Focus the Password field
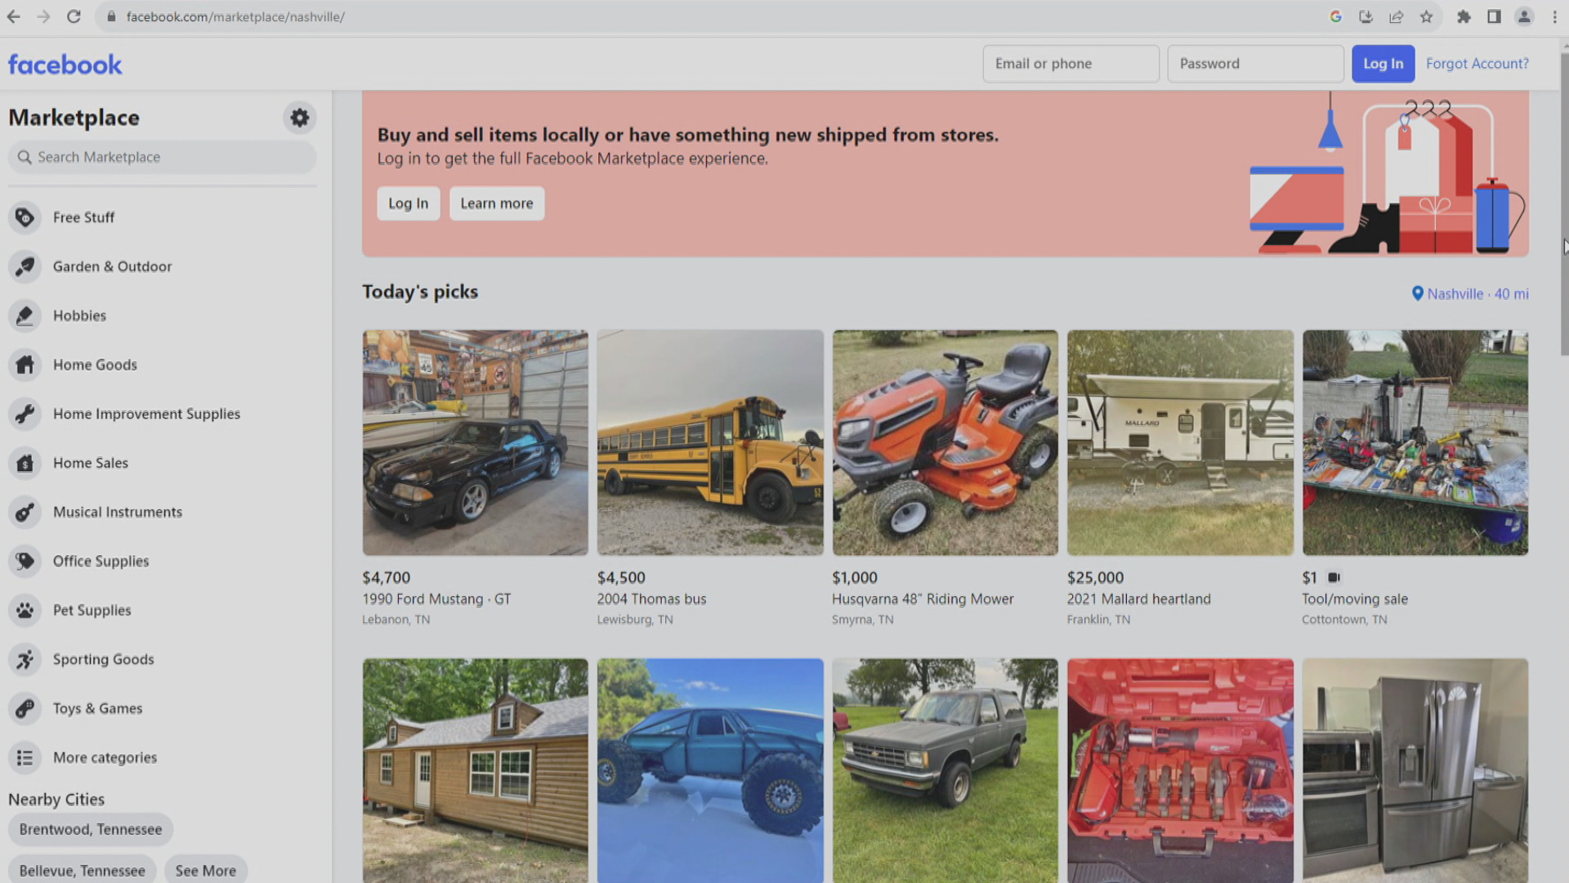1569x883 pixels. click(x=1255, y=64)
